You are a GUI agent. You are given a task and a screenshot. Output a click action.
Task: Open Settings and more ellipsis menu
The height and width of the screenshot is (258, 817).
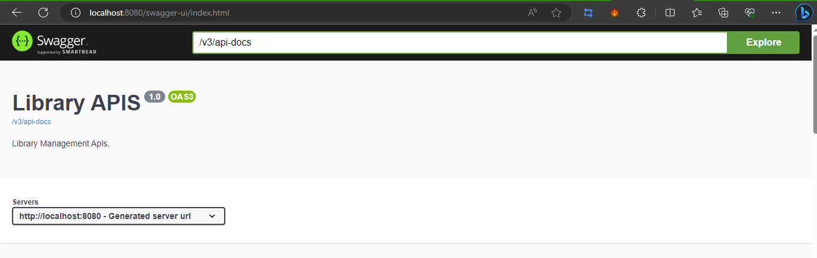tap(776, 12)
